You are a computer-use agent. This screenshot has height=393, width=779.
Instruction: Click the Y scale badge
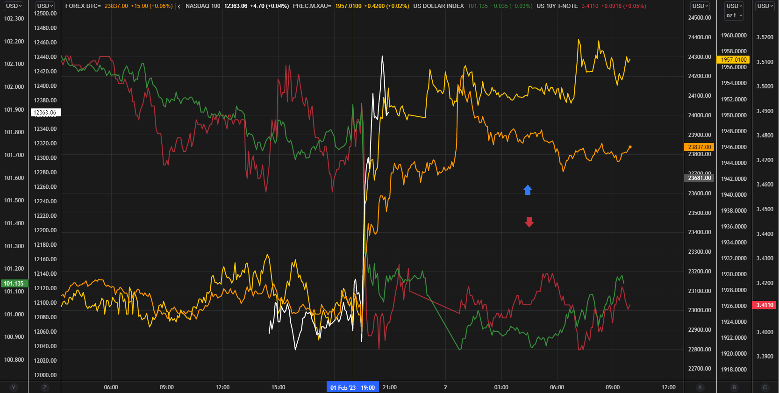click(x=14, y=387)
